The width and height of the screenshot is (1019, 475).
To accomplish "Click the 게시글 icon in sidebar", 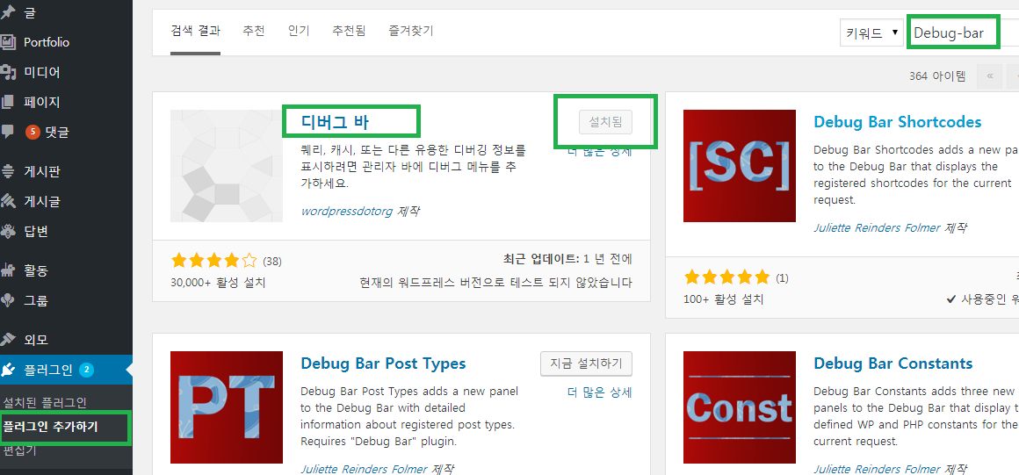I will pos(8,201).
